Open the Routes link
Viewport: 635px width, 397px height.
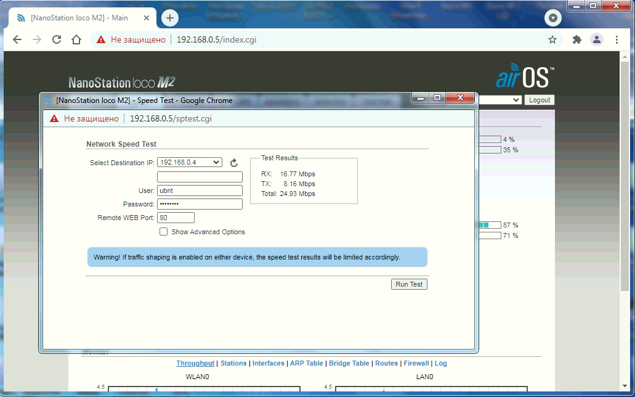click(386, 363)
